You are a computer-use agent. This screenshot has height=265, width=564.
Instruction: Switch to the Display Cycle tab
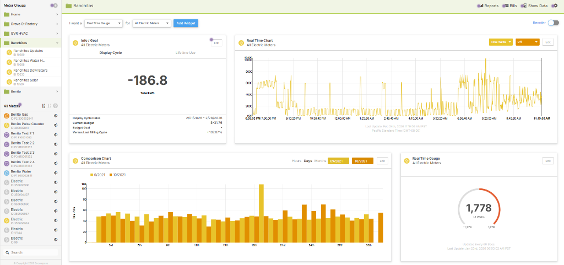pyautogui.click(x=110, y=53)
